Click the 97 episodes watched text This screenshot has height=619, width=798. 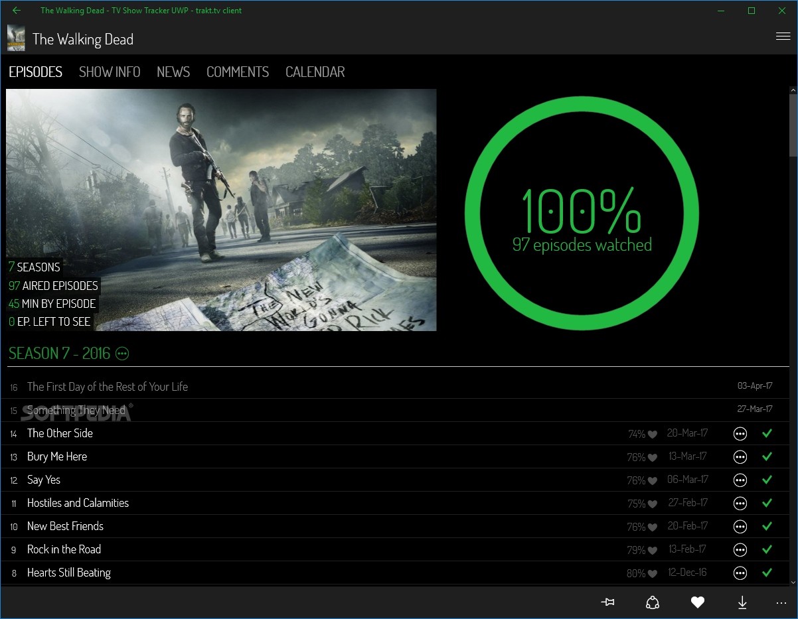582,245
